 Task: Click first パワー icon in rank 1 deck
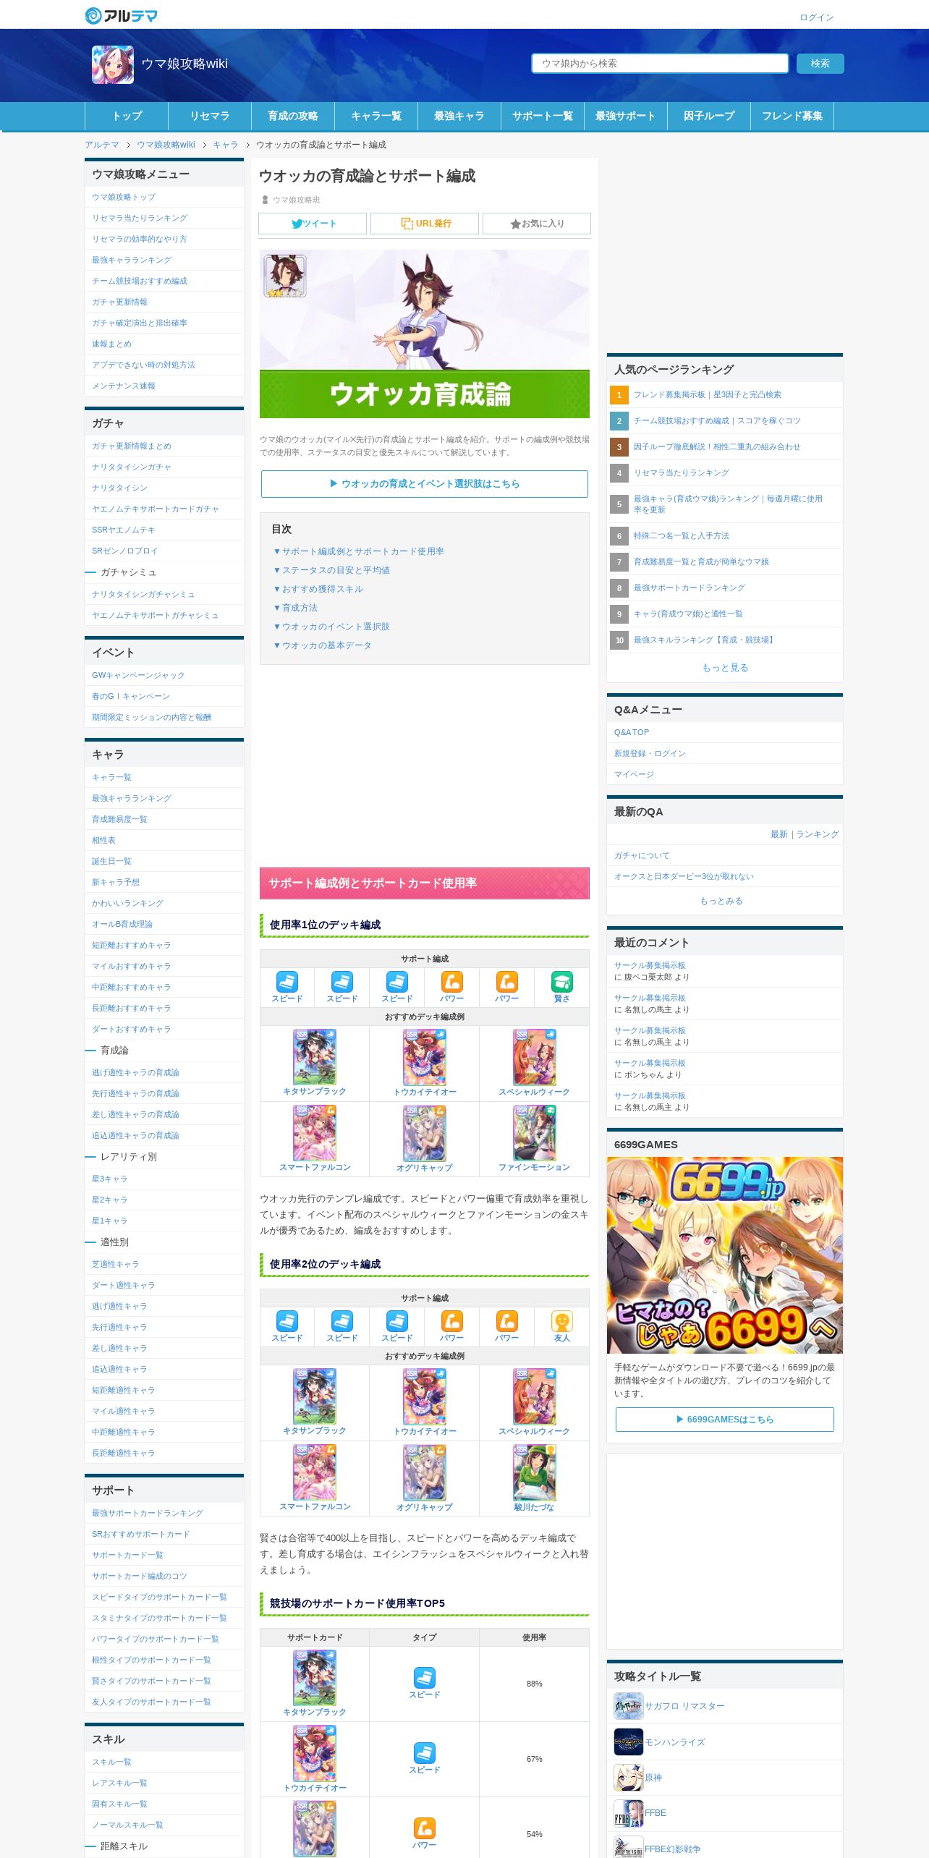(x=452, y=982)
